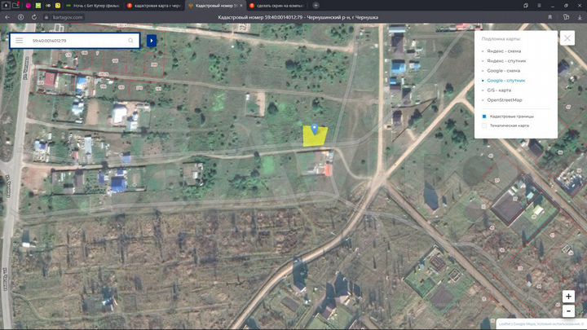
Task: Enable Тематическая карта checkbox
Action: (x=484, y=125)
